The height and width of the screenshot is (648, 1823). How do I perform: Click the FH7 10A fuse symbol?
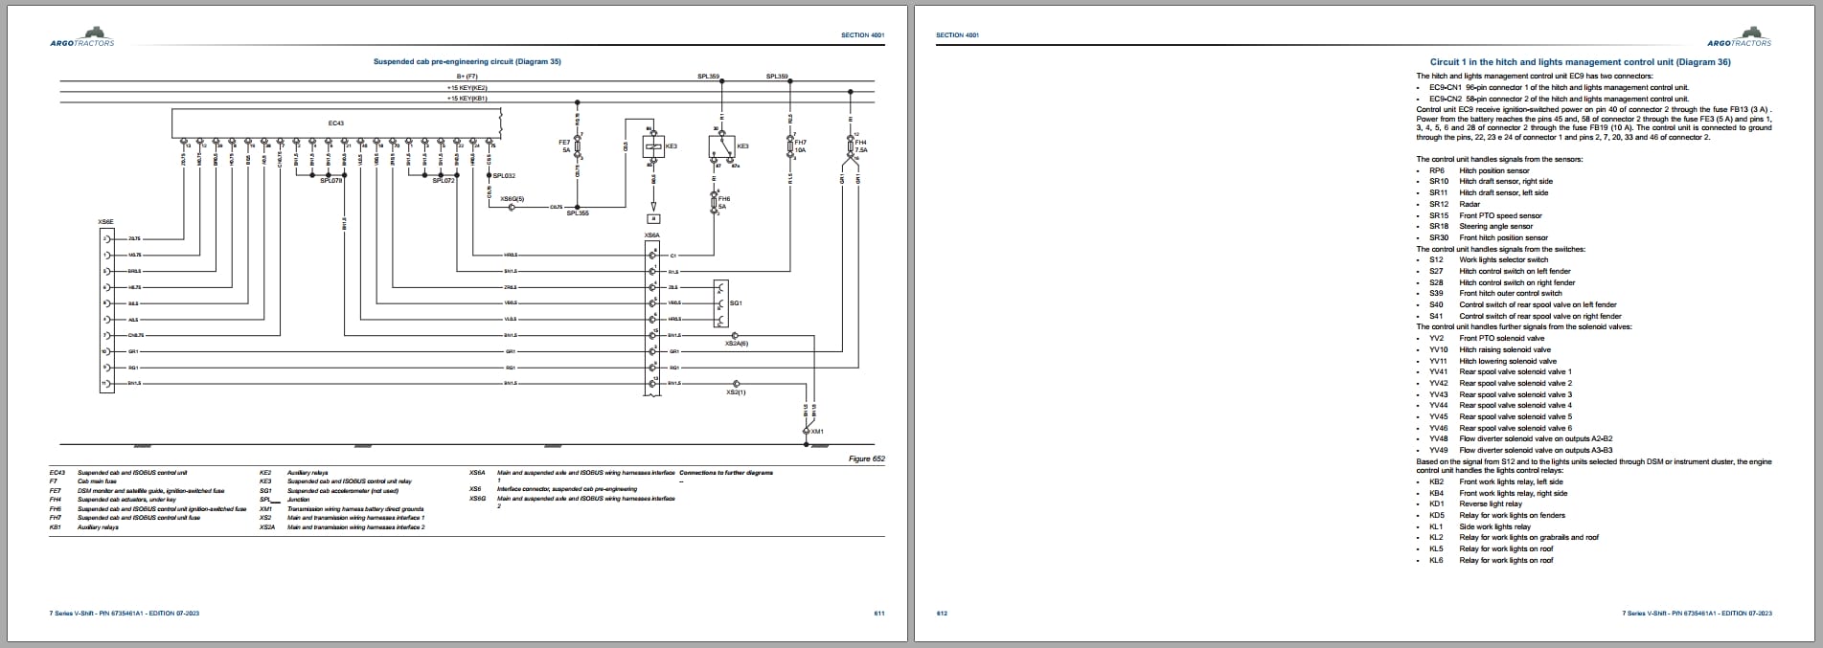pyautogui.click(x=790, y=146)
